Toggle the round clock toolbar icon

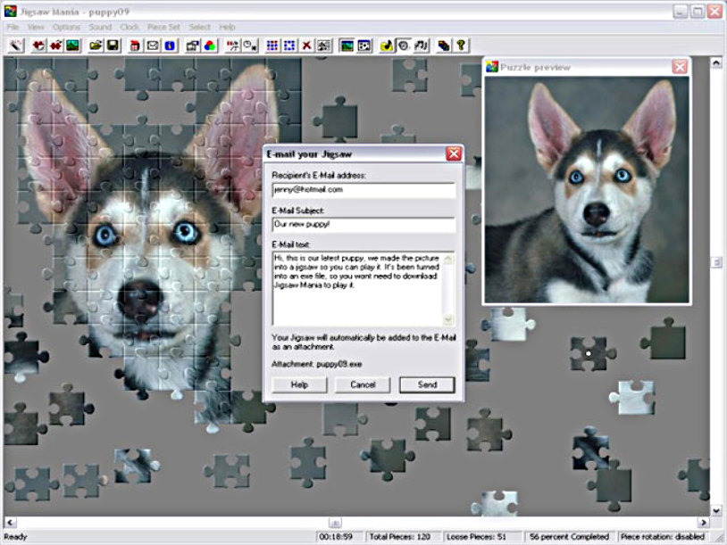pyautogui.click(x=404, y=45)
